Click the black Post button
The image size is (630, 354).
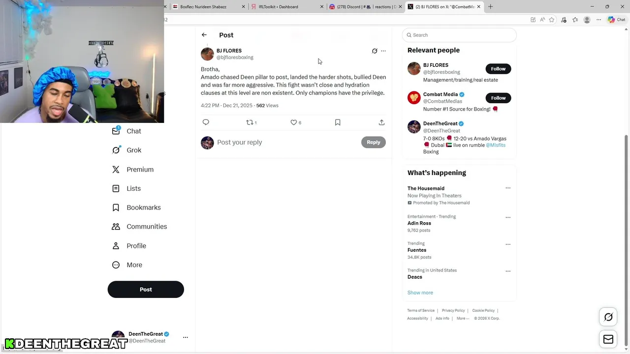[146, 290]
